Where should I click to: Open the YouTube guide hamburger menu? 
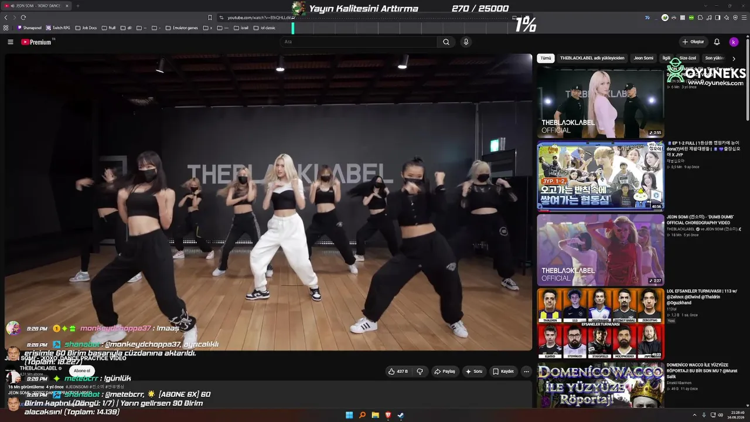coord(10,42)
